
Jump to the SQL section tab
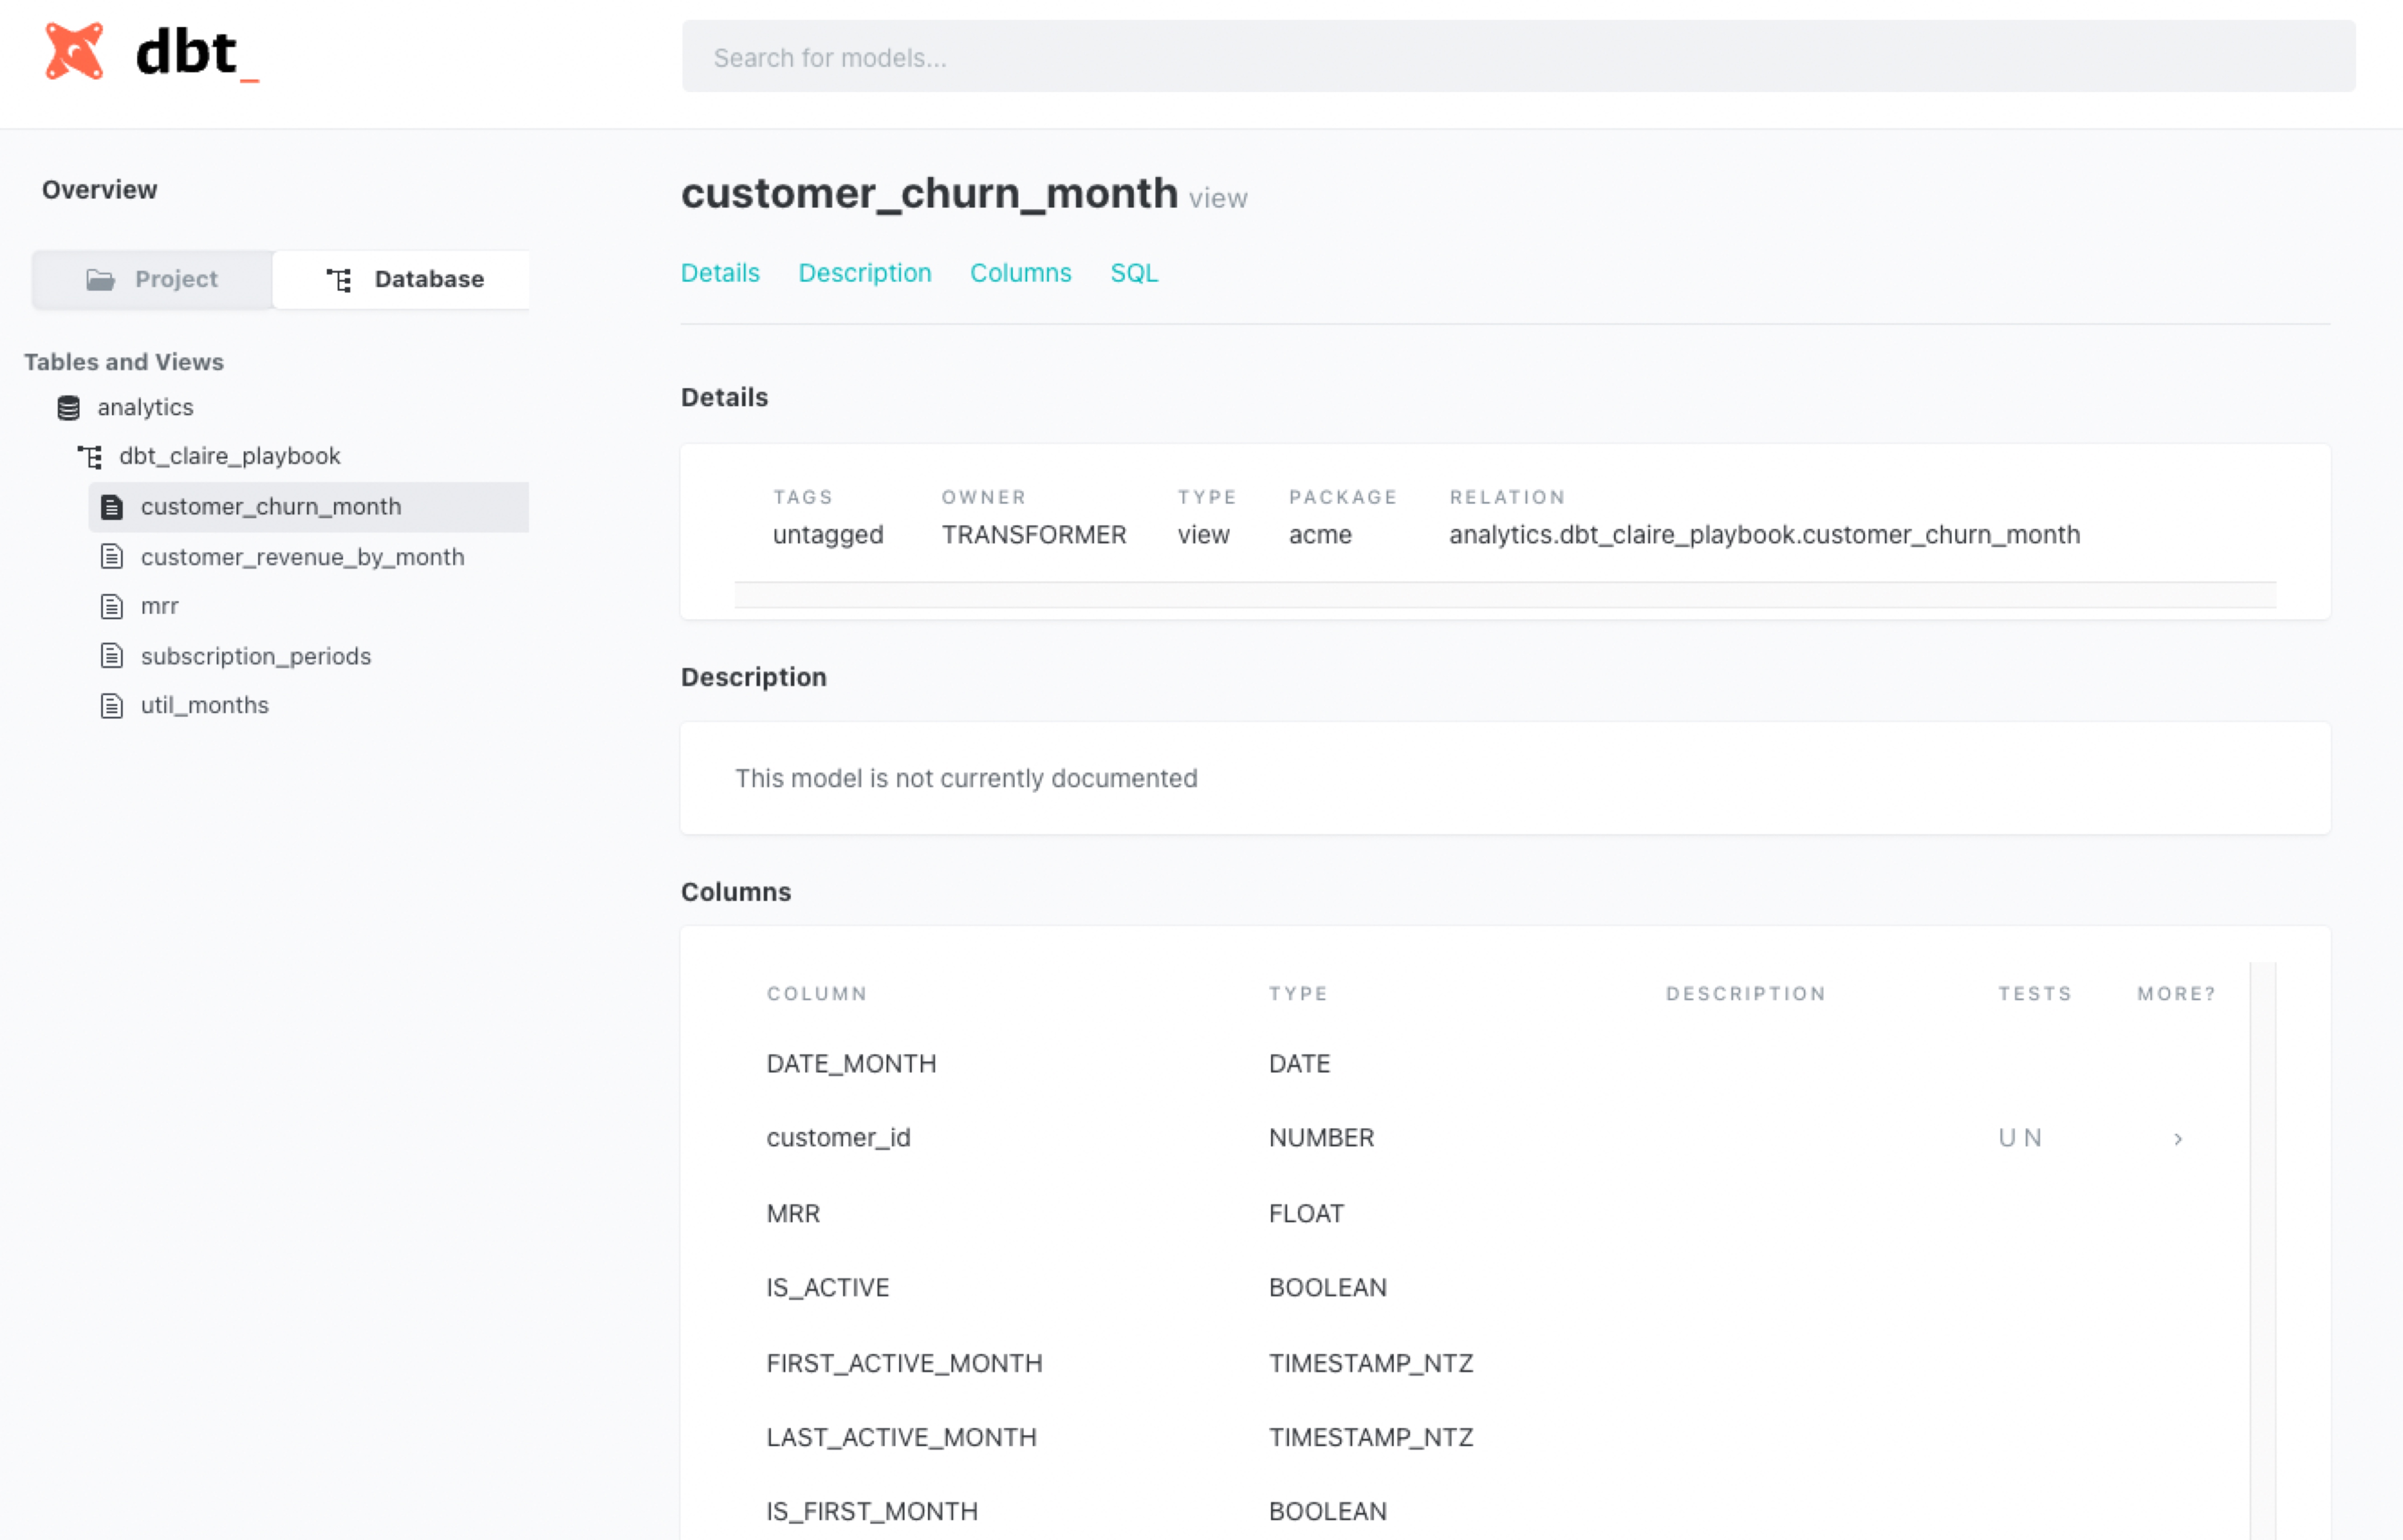point(1134,273)
